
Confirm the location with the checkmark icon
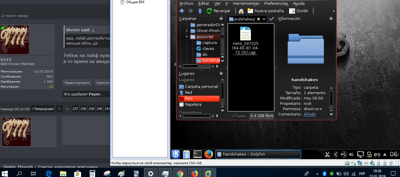(x=271, y=19)
